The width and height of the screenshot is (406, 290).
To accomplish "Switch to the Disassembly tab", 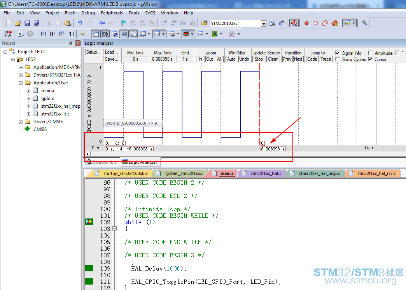I will (x=101, y=162).
